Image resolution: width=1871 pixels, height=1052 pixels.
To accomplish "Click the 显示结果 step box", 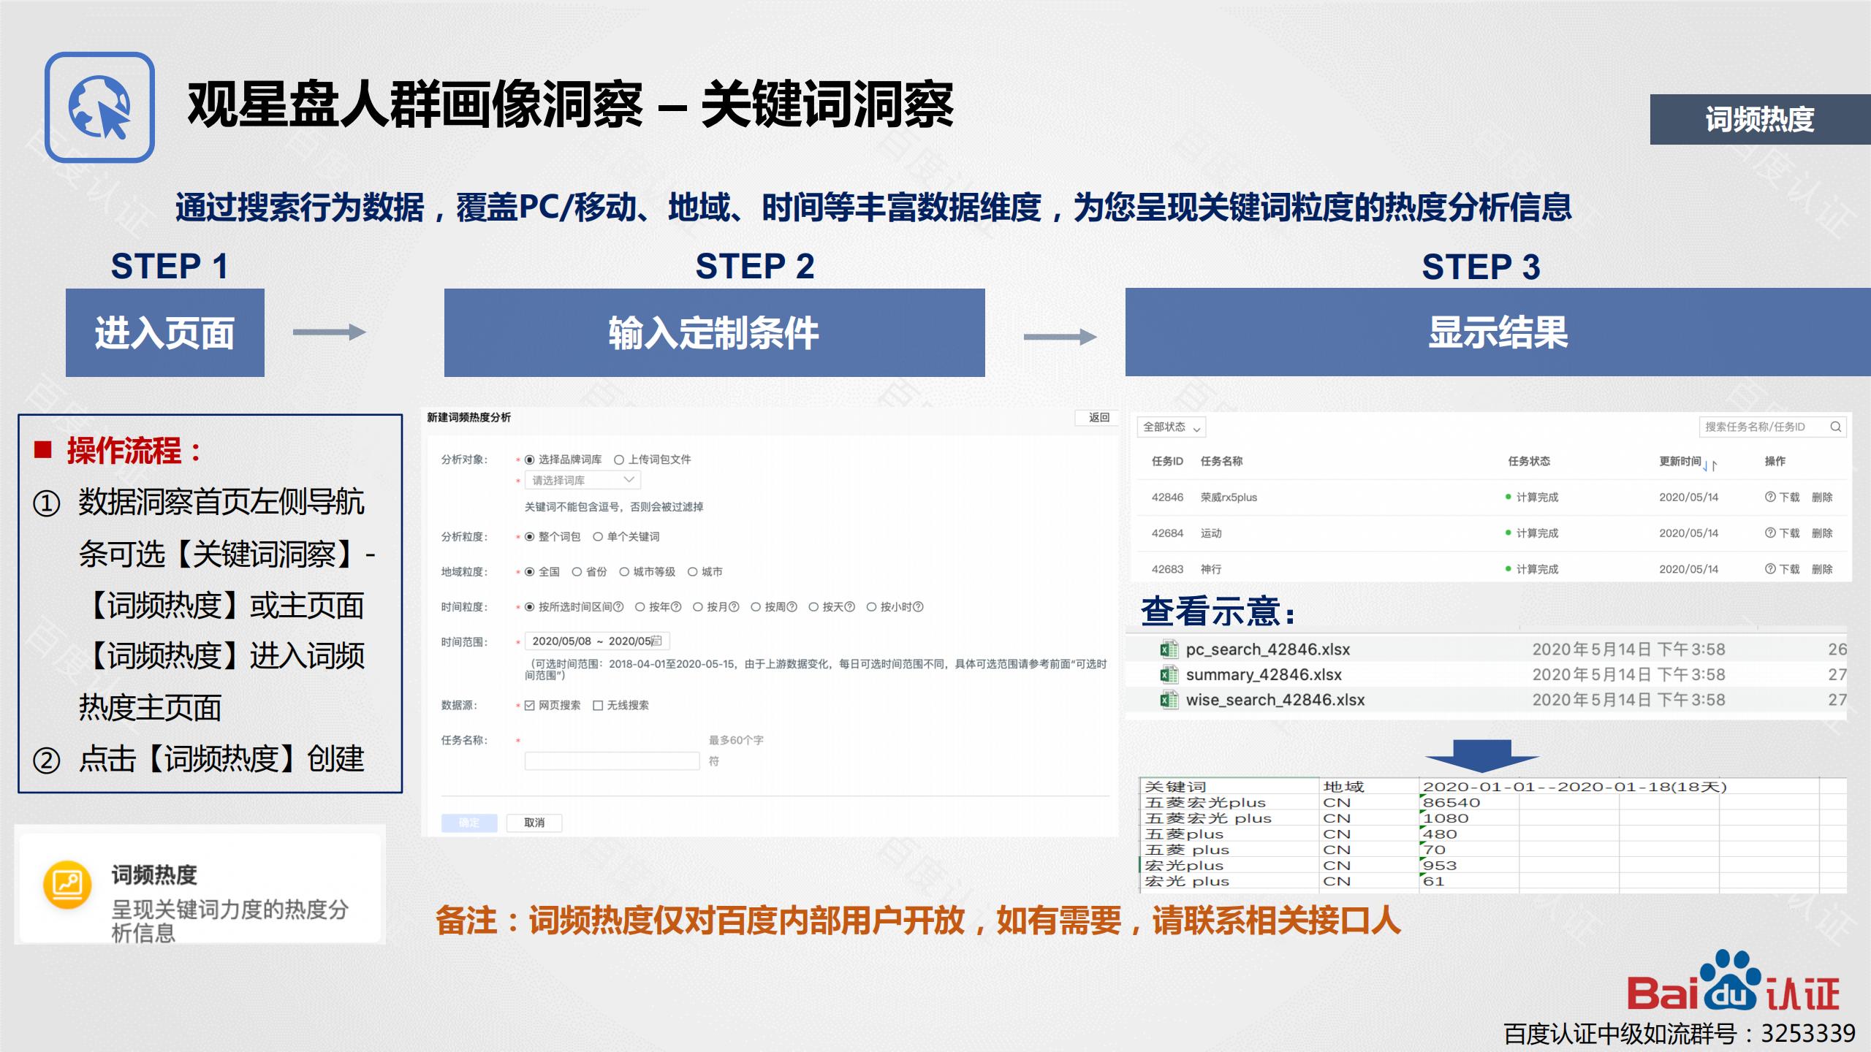I will click(1498, 332).
